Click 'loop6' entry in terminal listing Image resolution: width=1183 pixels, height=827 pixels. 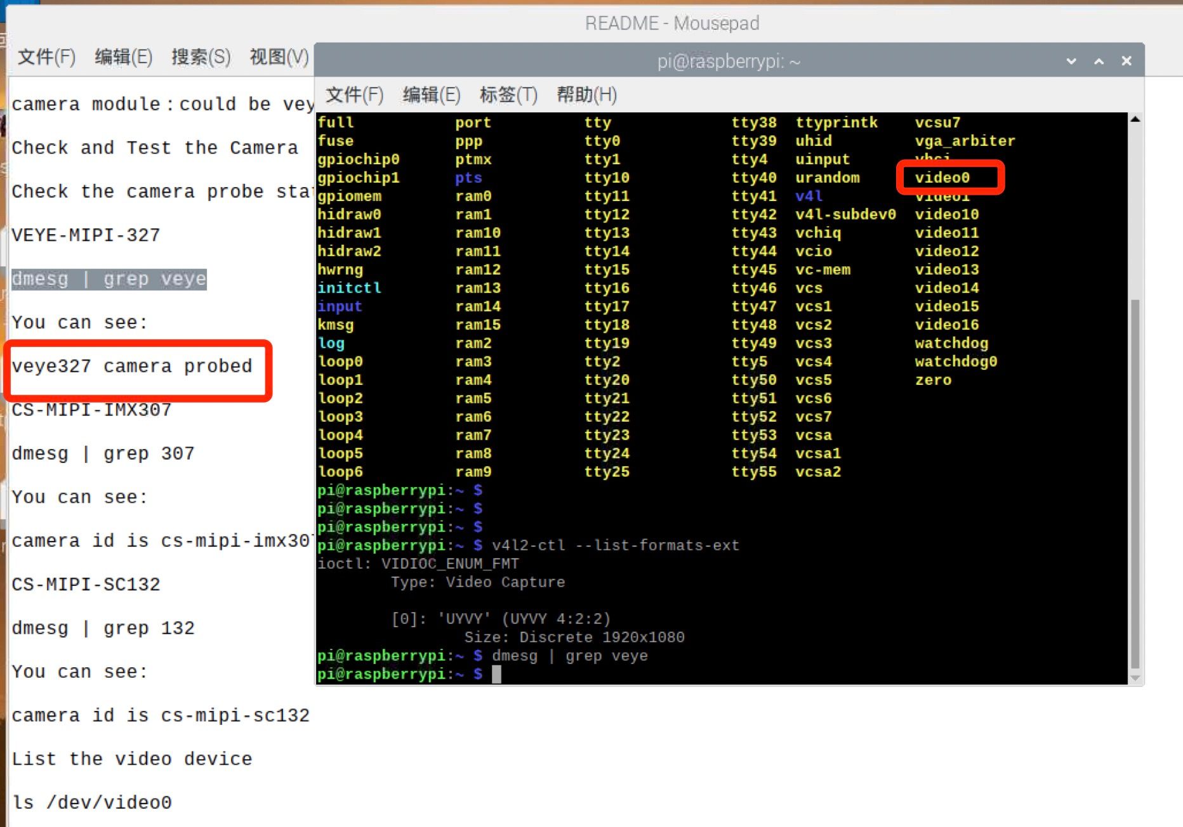tap(340, 472)
